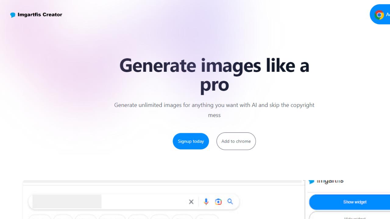This screenshot has height=219, width=390.
Task: Click the magnifying glass search icon
Action: pyautogui.click(x=230, y=201)
